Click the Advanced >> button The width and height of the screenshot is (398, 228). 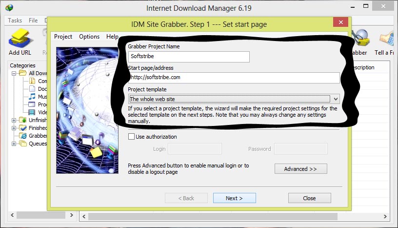(x=300, y=169)
